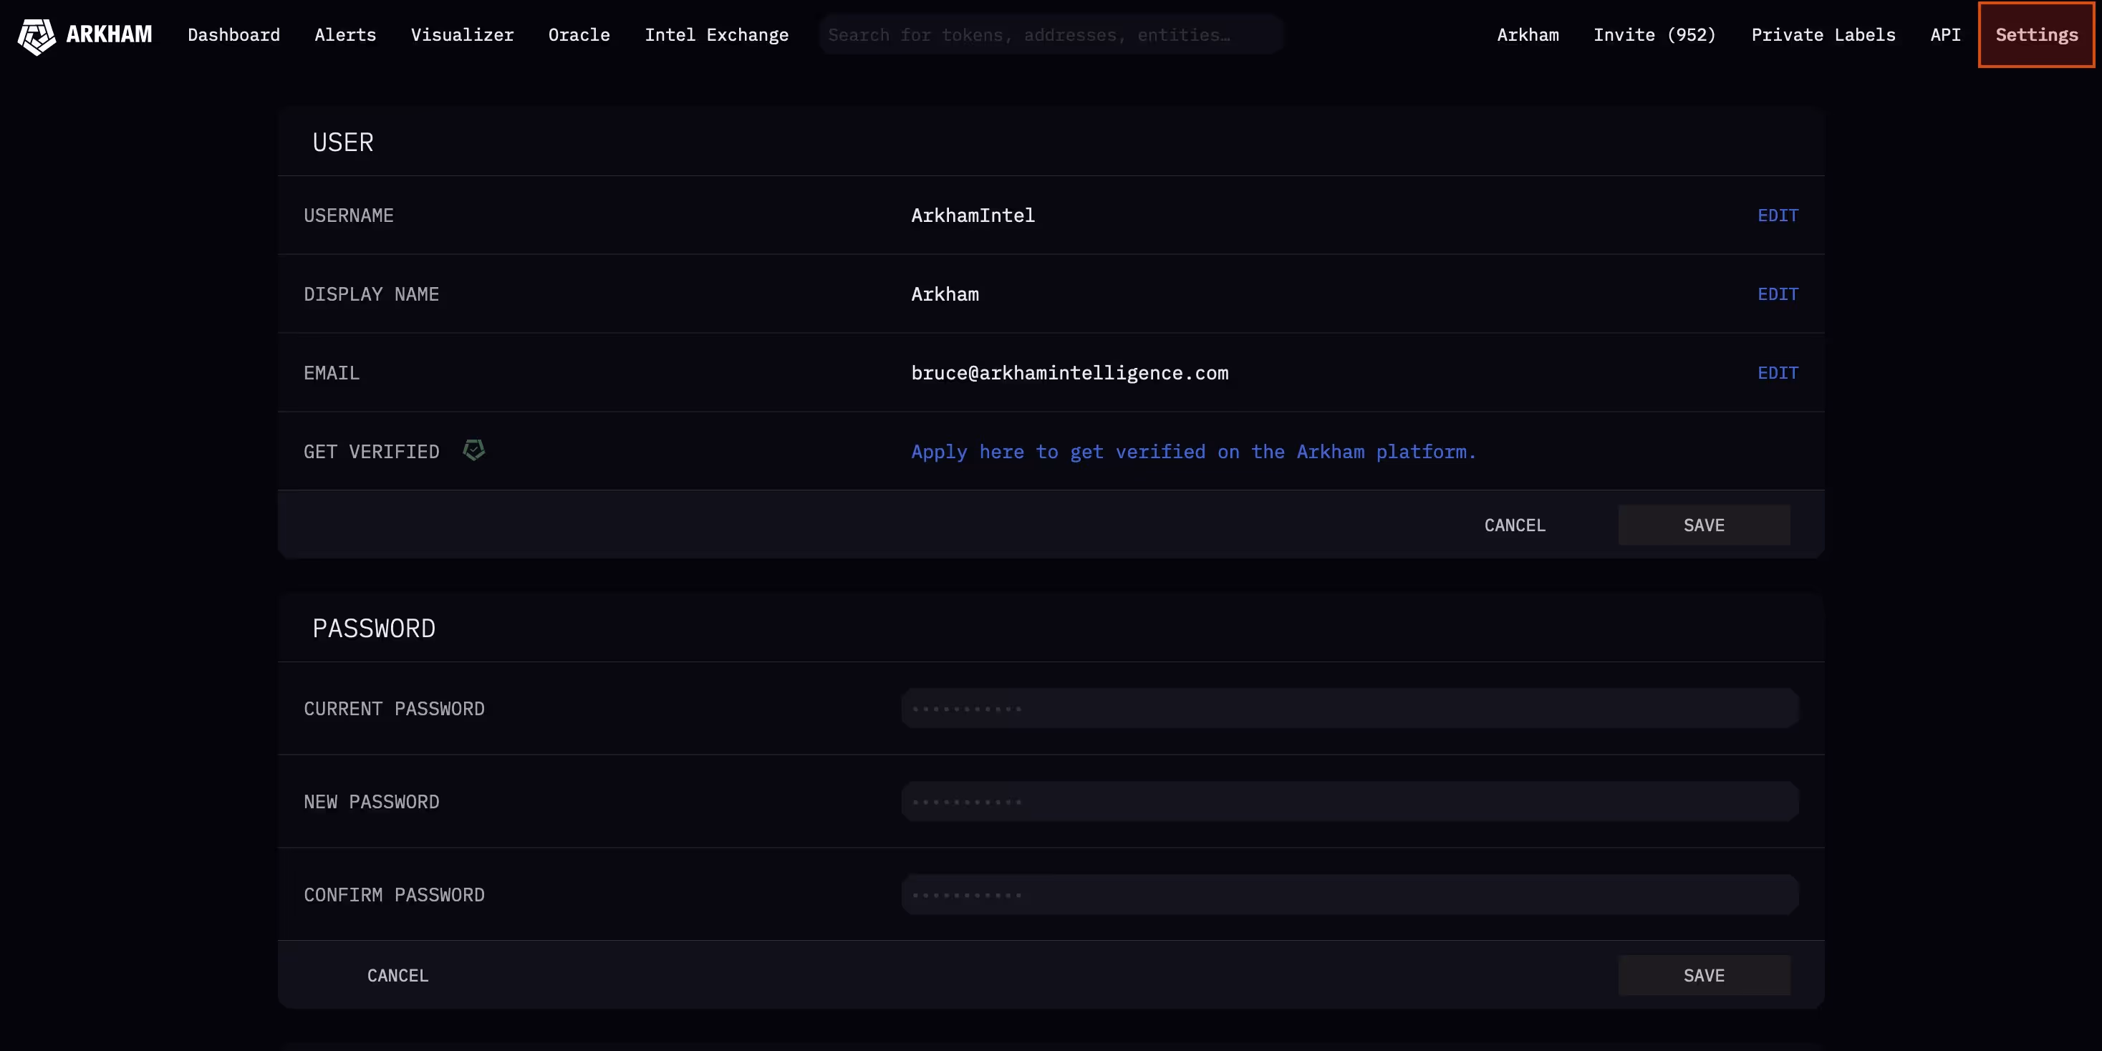Screen dimensions: 2102x1051
Task: Edit the email address
Action: click(x=1778, y=373)
